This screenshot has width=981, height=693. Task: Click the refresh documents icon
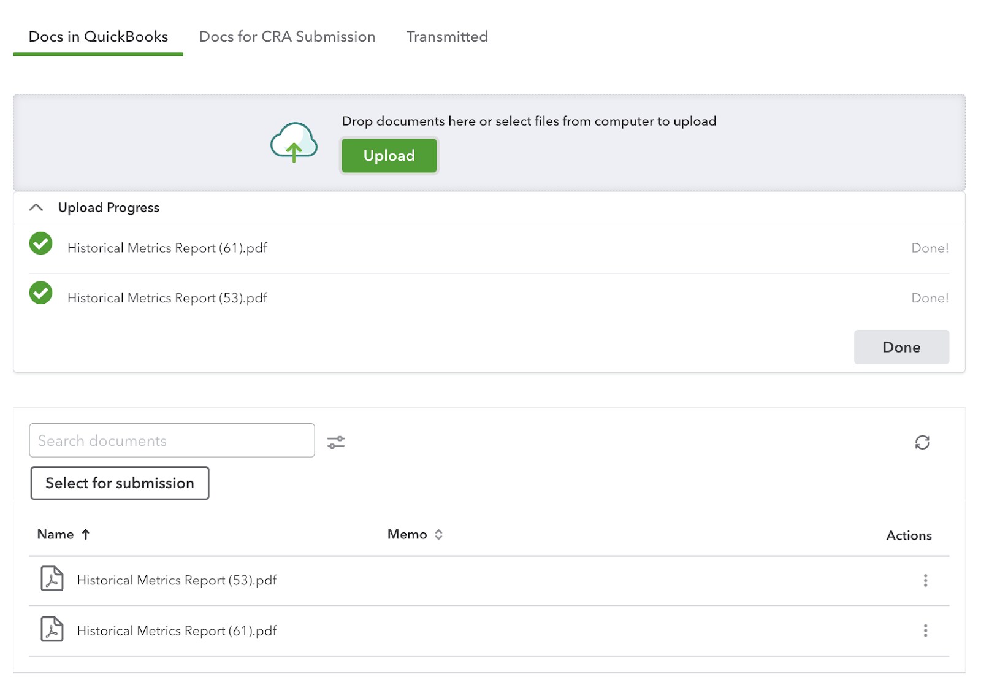point(922,442)
